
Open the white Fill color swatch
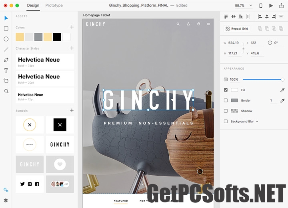[x=234, y=90]
